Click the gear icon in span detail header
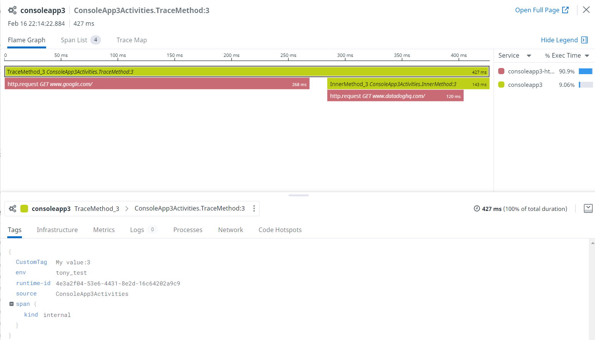The width and height of the screenshot is (595, 340). [x=13, y=209]
